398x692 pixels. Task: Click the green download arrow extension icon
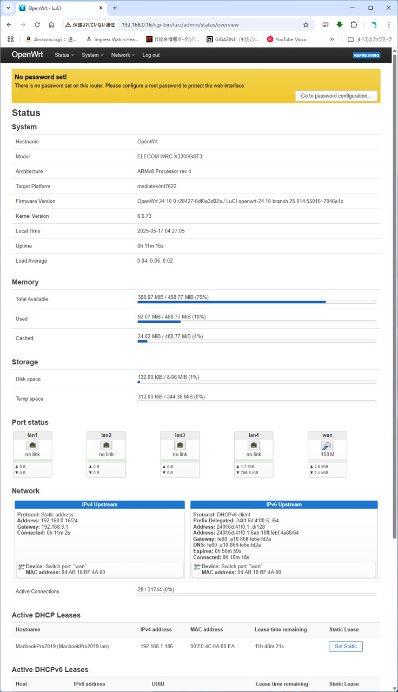click(x=340, y=25)
